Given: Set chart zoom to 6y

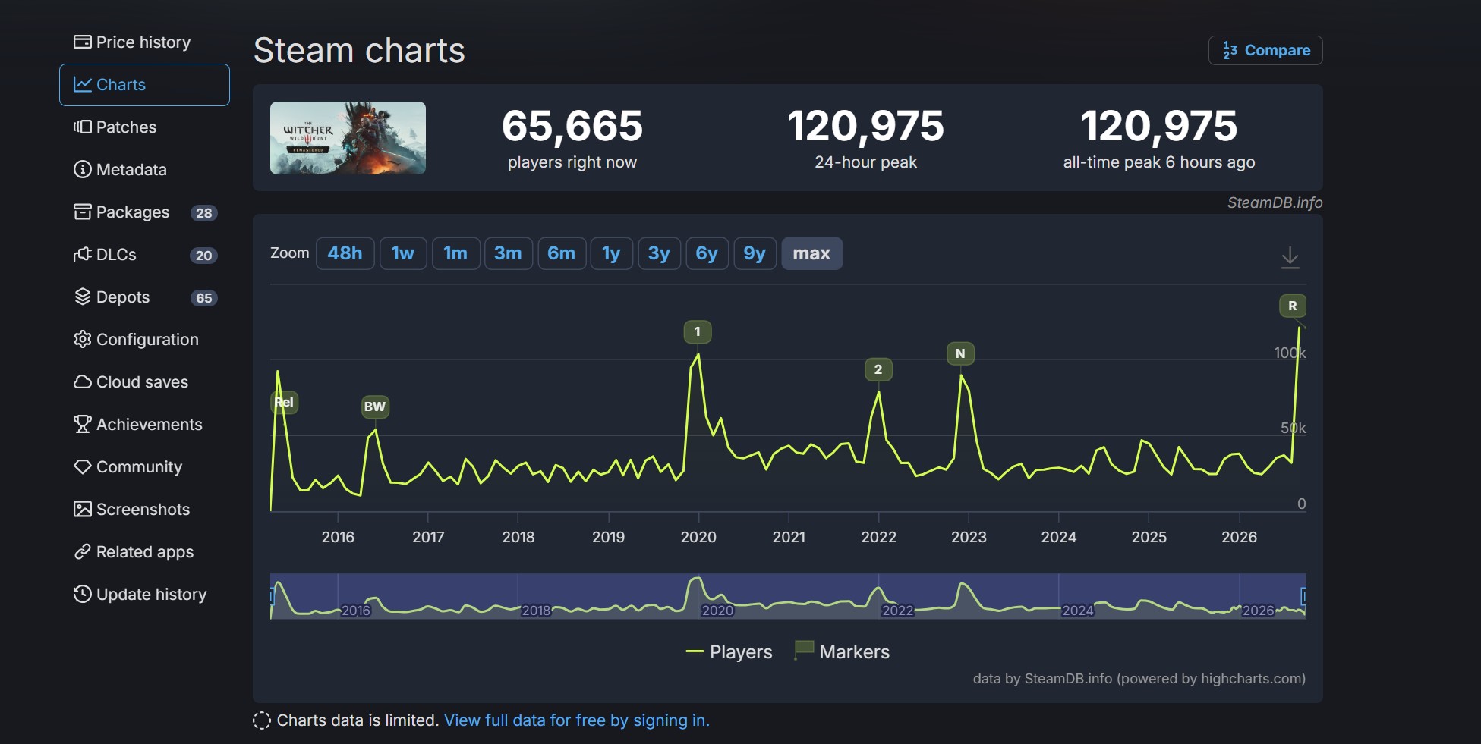Looking at the screenshot, I should point(707,253).
